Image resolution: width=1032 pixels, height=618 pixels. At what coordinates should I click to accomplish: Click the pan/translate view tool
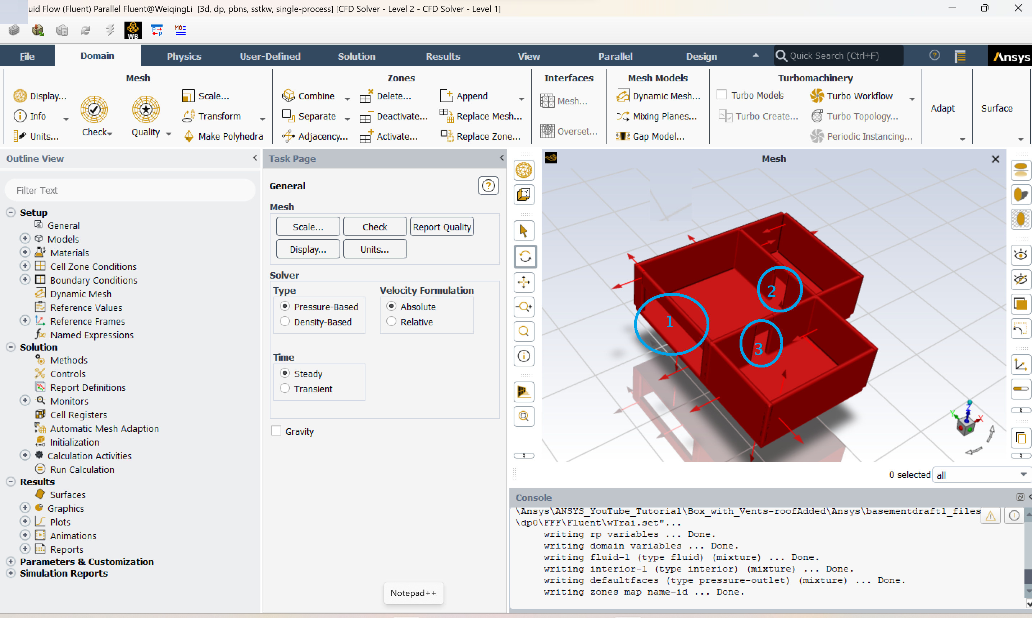click(524, 282)
